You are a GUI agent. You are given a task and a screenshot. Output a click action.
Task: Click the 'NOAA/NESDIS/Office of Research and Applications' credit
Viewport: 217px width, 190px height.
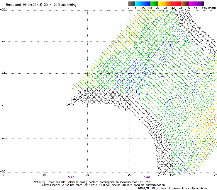point(173,188)
